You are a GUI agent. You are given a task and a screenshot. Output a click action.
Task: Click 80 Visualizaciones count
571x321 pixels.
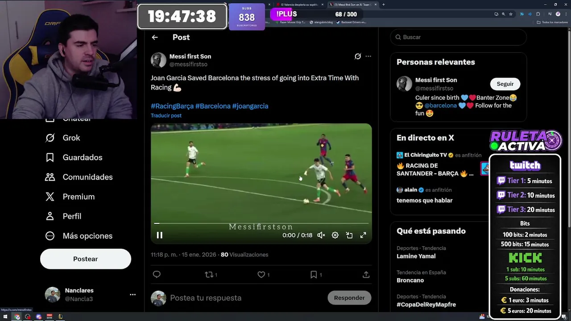pyautogui.click(x=244, y=255)
